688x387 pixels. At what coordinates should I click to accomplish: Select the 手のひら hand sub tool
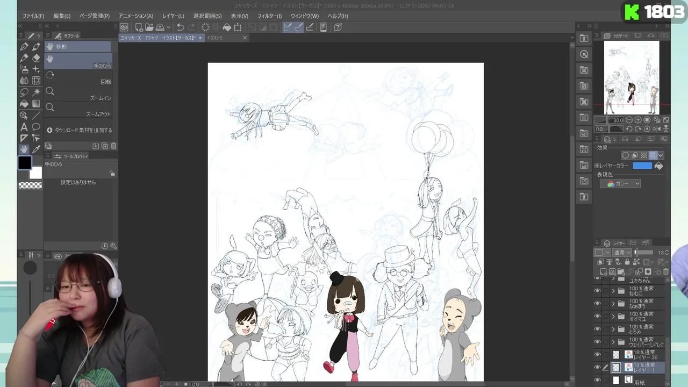click(78, 61)
